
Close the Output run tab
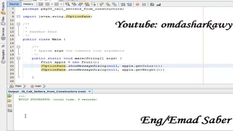(90, 91)
